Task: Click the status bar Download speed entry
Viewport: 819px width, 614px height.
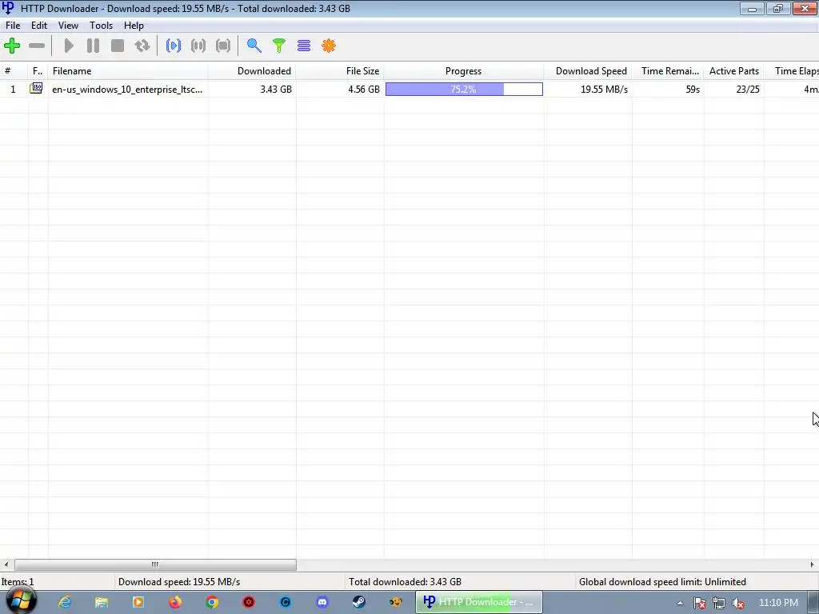Action: [179, 582]
